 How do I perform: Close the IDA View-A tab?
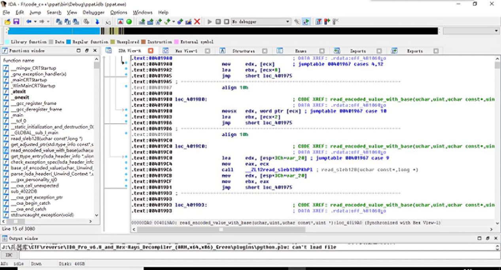(151, 51)
